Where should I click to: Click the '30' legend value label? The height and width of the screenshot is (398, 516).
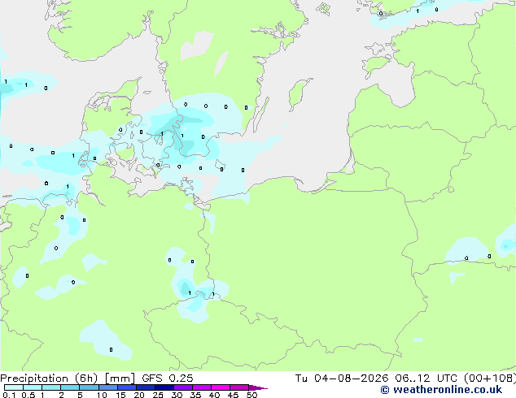pyautogui.click(x=177, y=395)
